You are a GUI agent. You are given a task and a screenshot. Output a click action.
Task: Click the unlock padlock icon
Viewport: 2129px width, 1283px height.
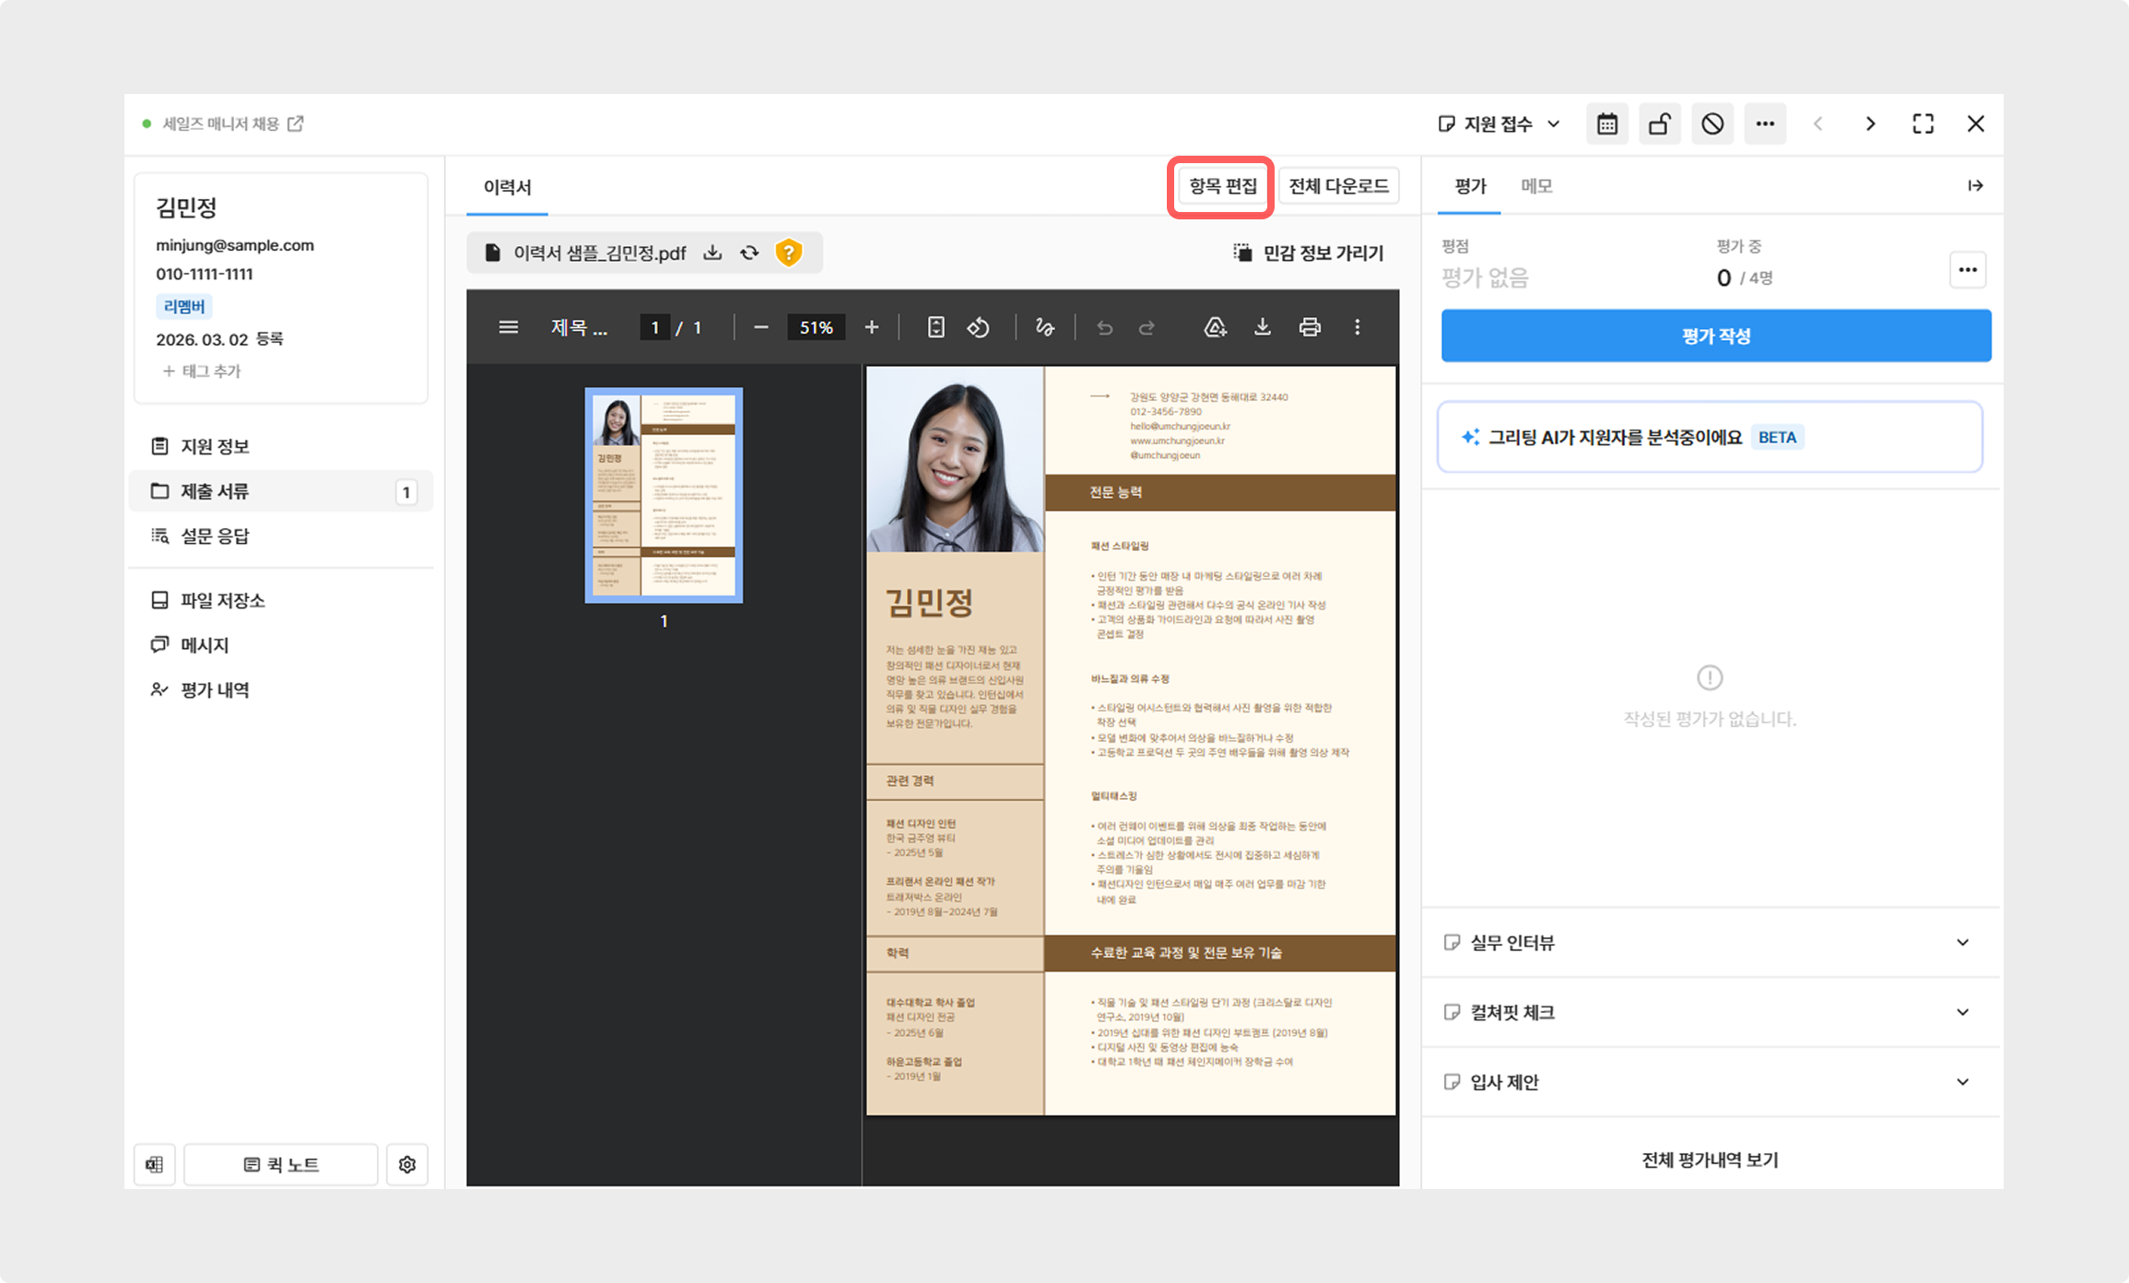point(1660,124)
